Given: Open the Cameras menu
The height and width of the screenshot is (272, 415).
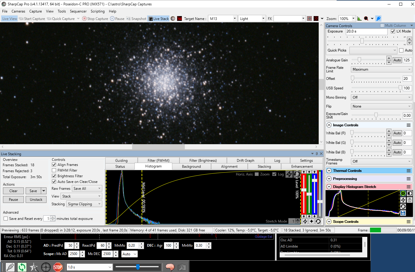Looking at the screenshot, I should pos(18,11).
